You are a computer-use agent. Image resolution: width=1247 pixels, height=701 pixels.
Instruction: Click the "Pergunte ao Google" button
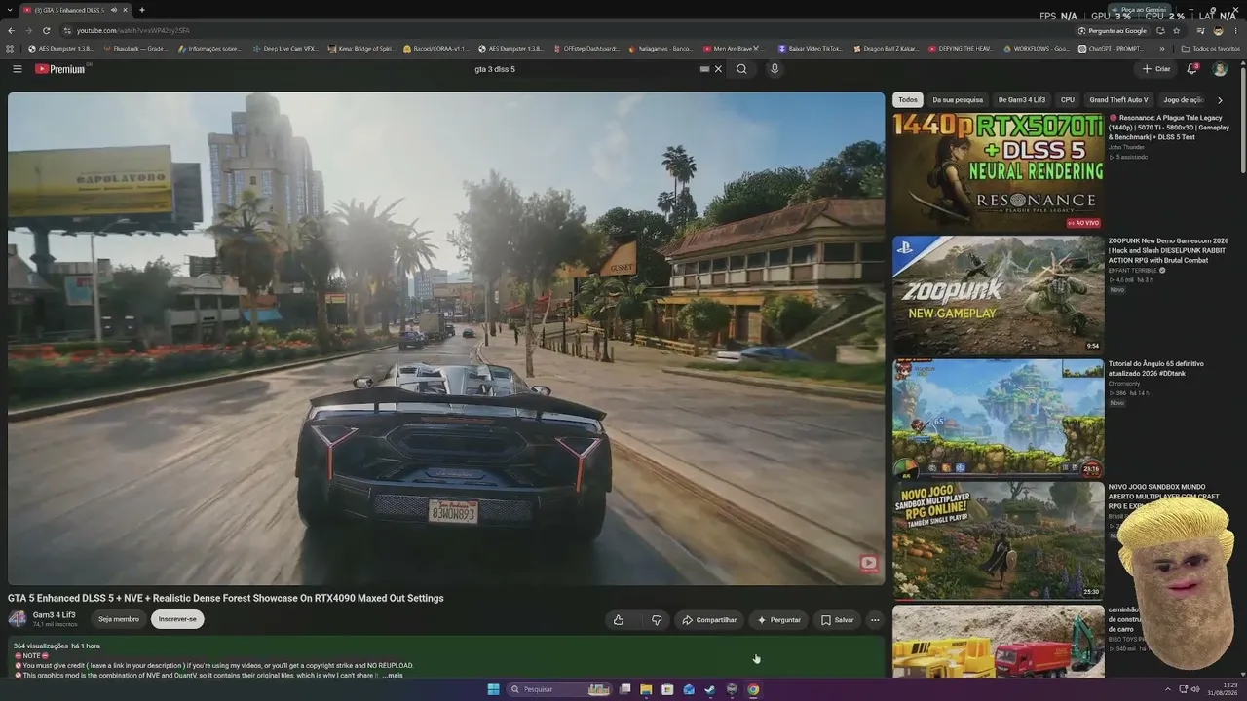coord(1113,30)
